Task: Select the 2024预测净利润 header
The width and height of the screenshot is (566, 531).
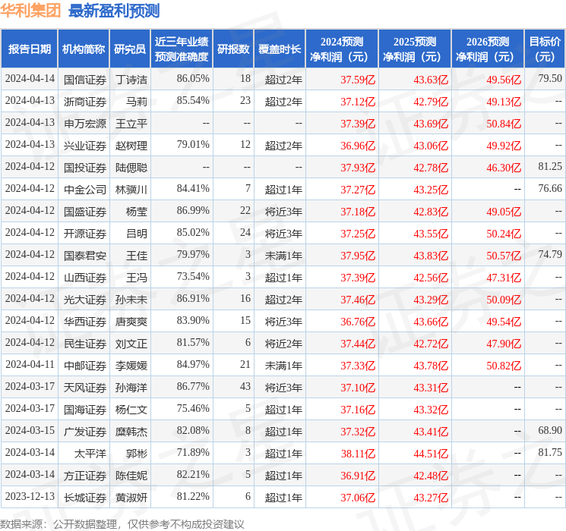Action: click(342, 49)
